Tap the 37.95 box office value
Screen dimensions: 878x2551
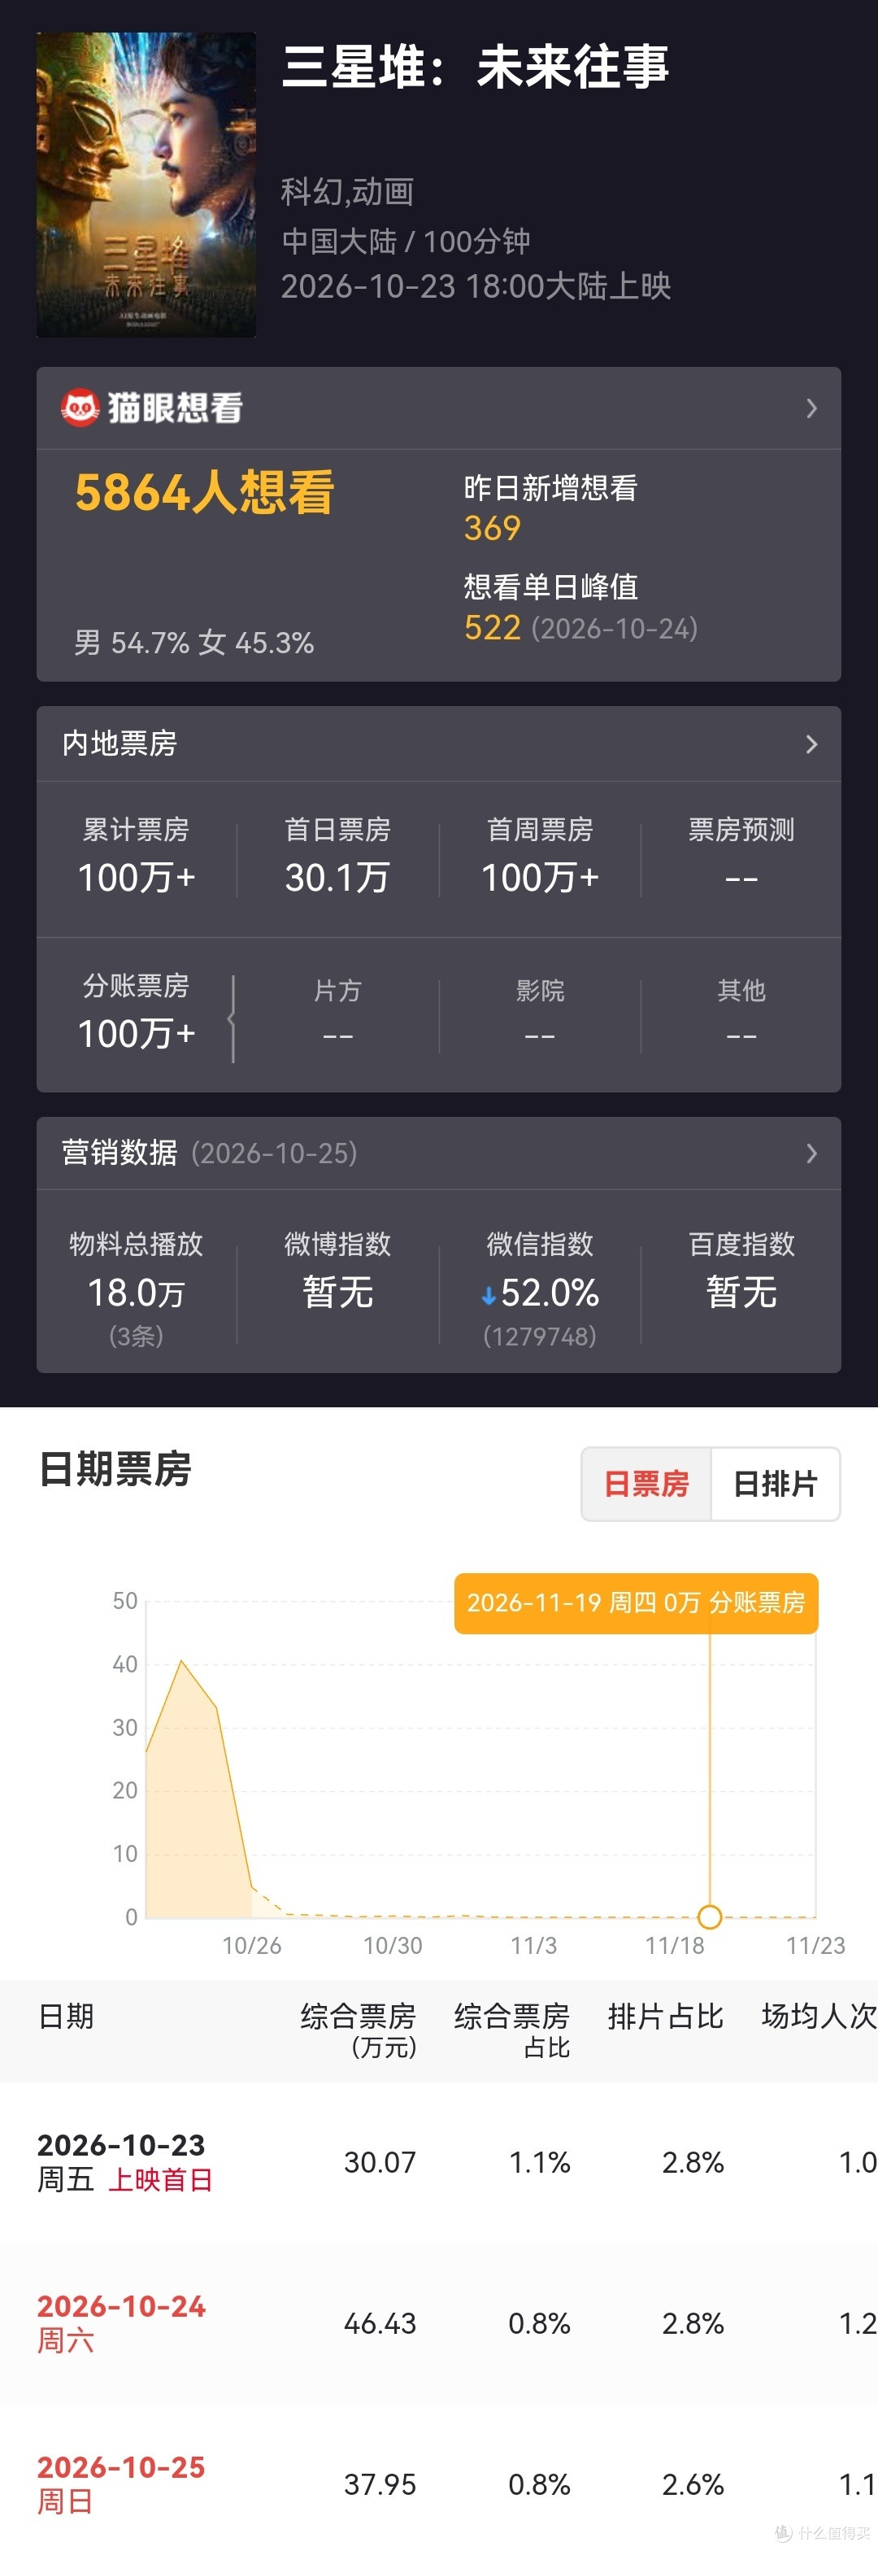[x=380, y=2484]
